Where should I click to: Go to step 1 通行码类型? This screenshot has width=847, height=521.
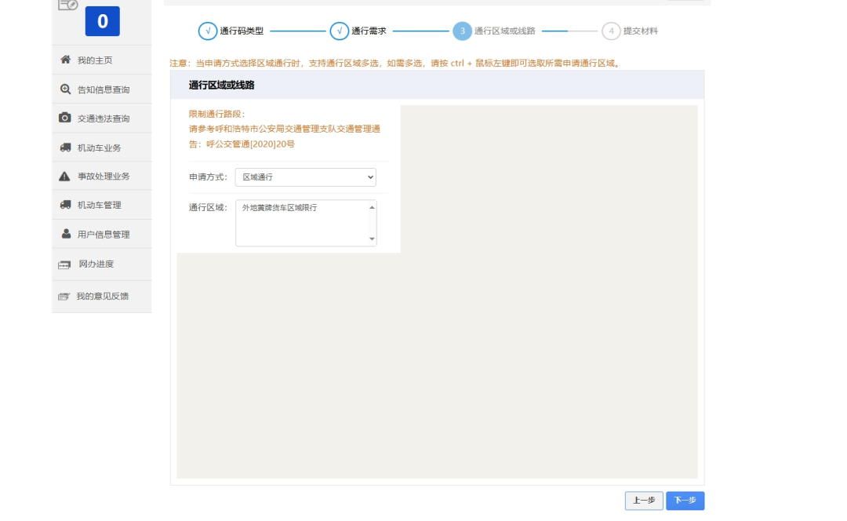click(208, 31)
